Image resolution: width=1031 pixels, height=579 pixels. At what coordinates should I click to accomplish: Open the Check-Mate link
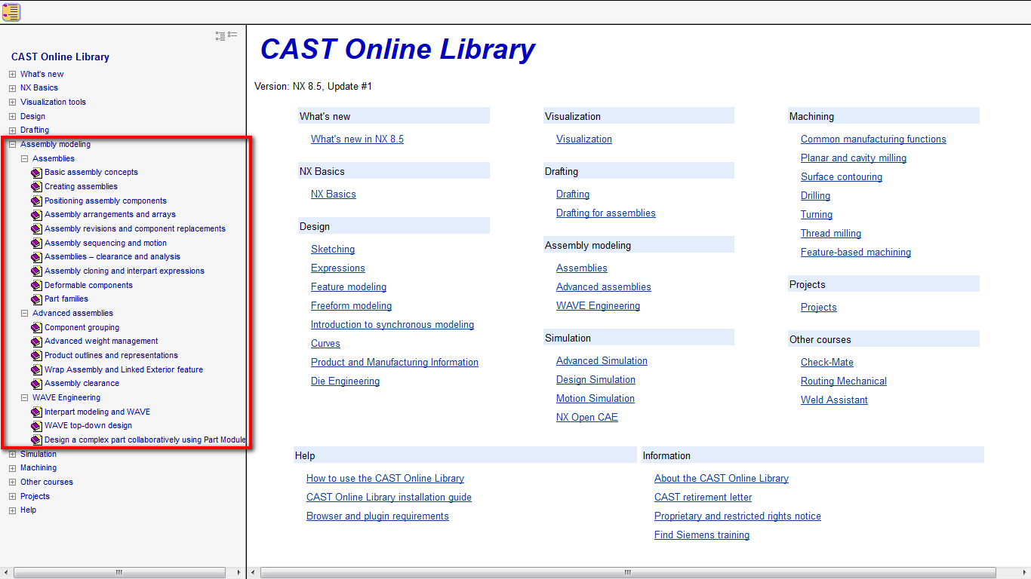[x=827, y=363]
